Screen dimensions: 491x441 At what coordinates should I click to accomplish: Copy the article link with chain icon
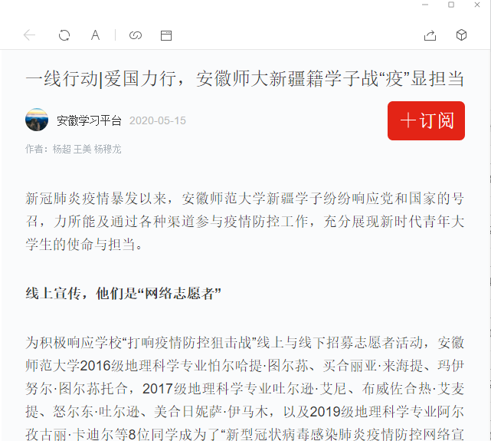(136, 35)
